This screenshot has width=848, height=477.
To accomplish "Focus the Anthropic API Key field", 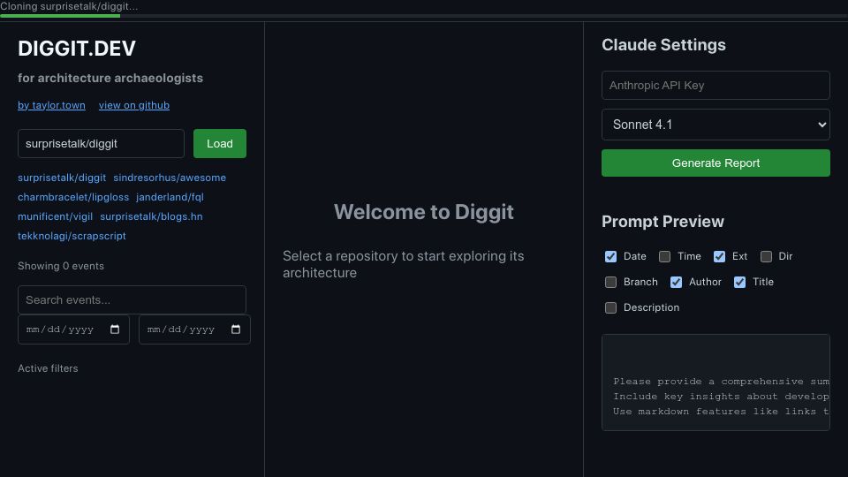I will 715,85.
